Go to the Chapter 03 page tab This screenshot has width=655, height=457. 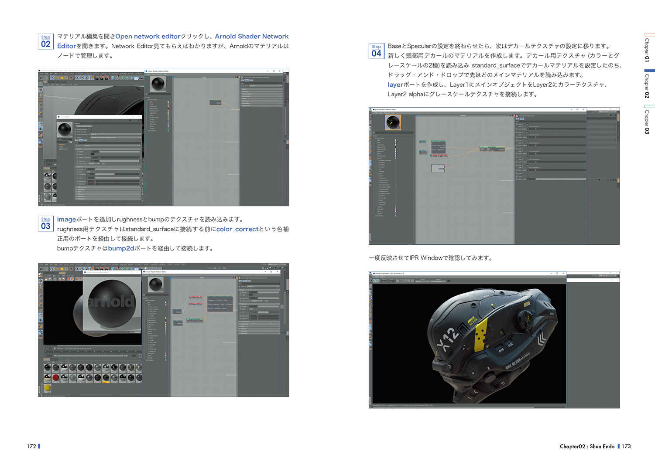(x=648, y=122)
